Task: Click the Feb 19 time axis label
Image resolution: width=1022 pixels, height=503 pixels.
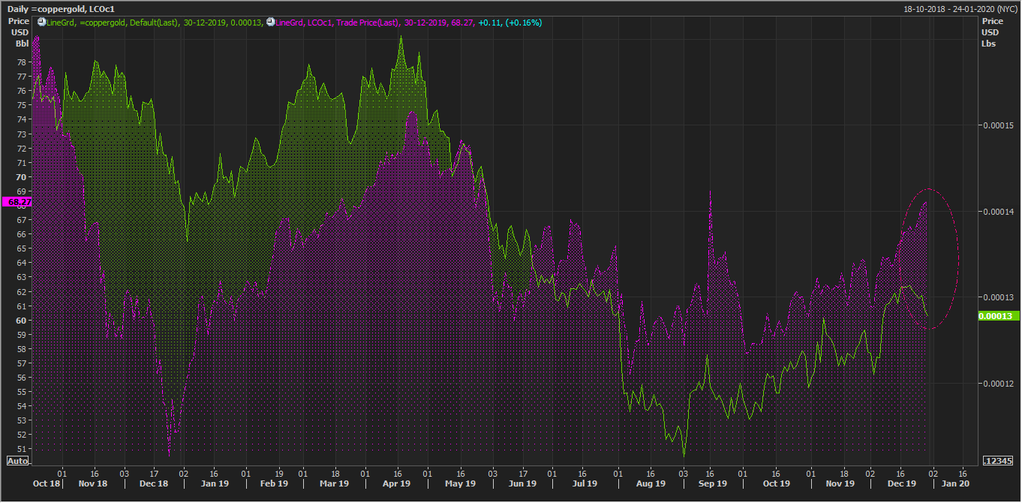Action: [x=274, y=483]
